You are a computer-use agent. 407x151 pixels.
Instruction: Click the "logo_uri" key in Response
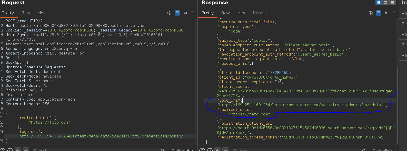click(229, 100)
